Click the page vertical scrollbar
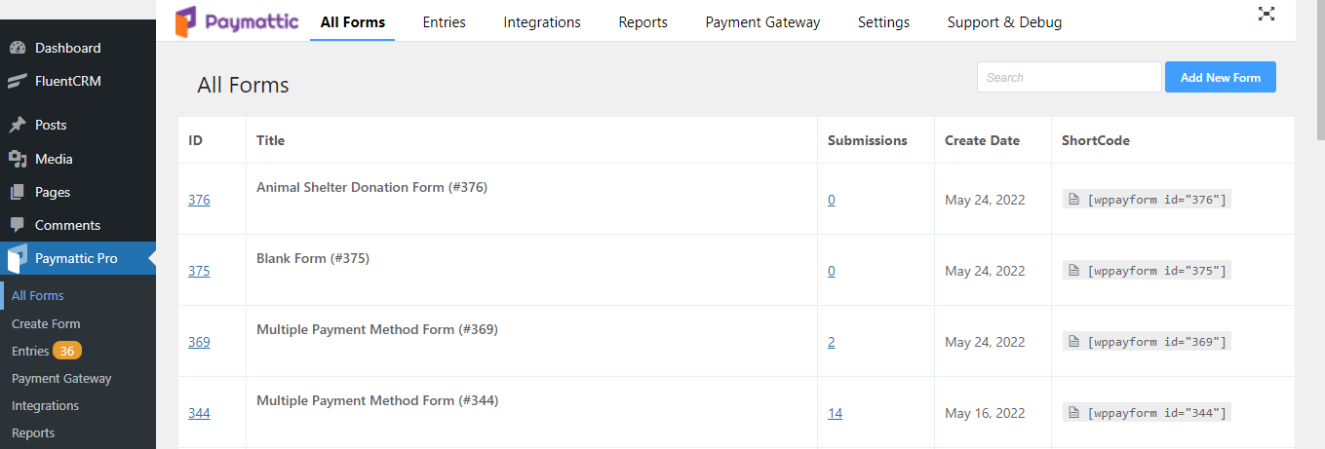This screenshot has width=1325, height=449. tap(1318, 224)
